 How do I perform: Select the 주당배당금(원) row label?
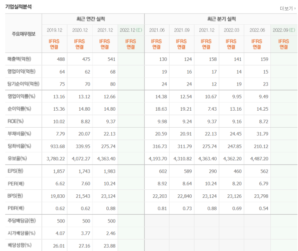coord(22,221)
